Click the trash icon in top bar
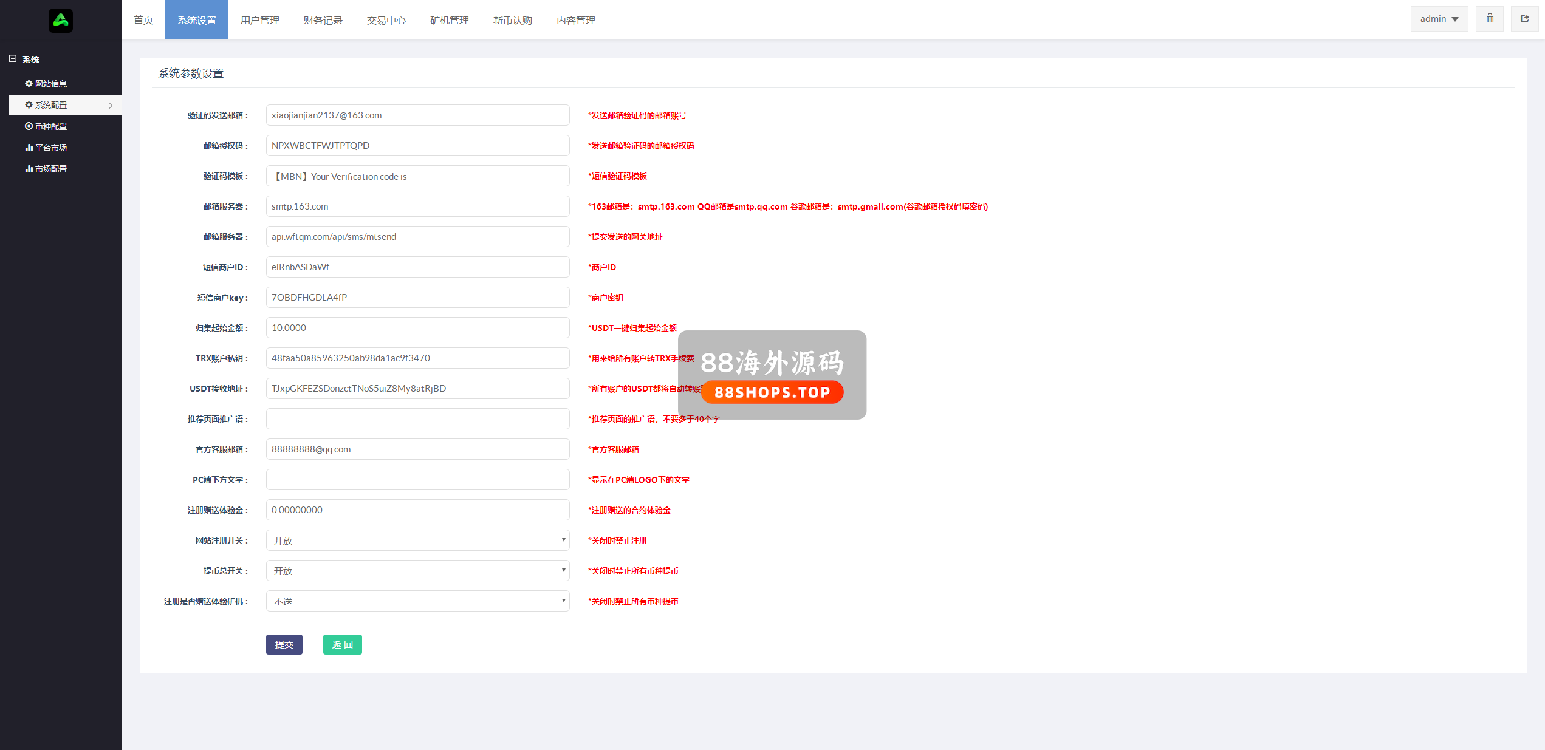Screen dimensions: 1545x750 (x=1489, y=19)
